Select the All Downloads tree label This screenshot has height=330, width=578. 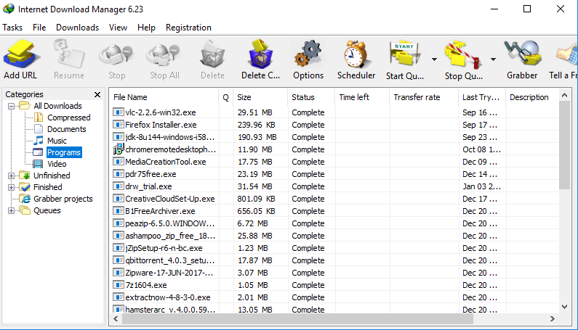tap(57, 106)
